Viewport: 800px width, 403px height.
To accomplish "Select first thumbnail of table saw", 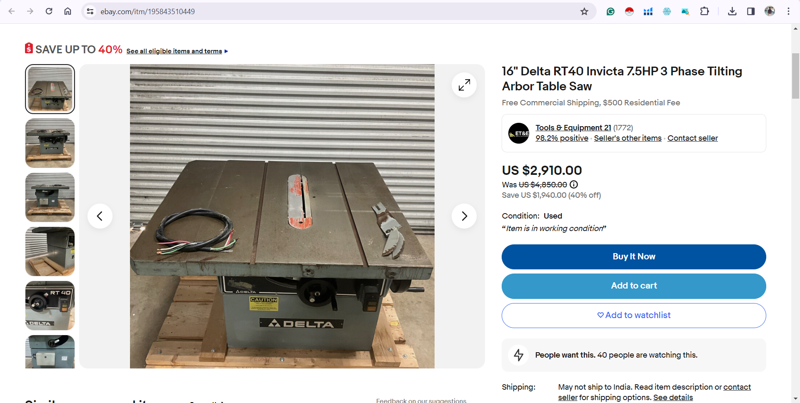I will [x=50, y=89].
